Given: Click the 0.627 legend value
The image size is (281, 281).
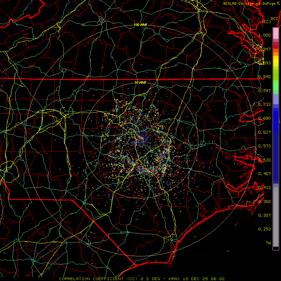Looking at the screenshot, I should pyautogui.click(x=264, y=132).
